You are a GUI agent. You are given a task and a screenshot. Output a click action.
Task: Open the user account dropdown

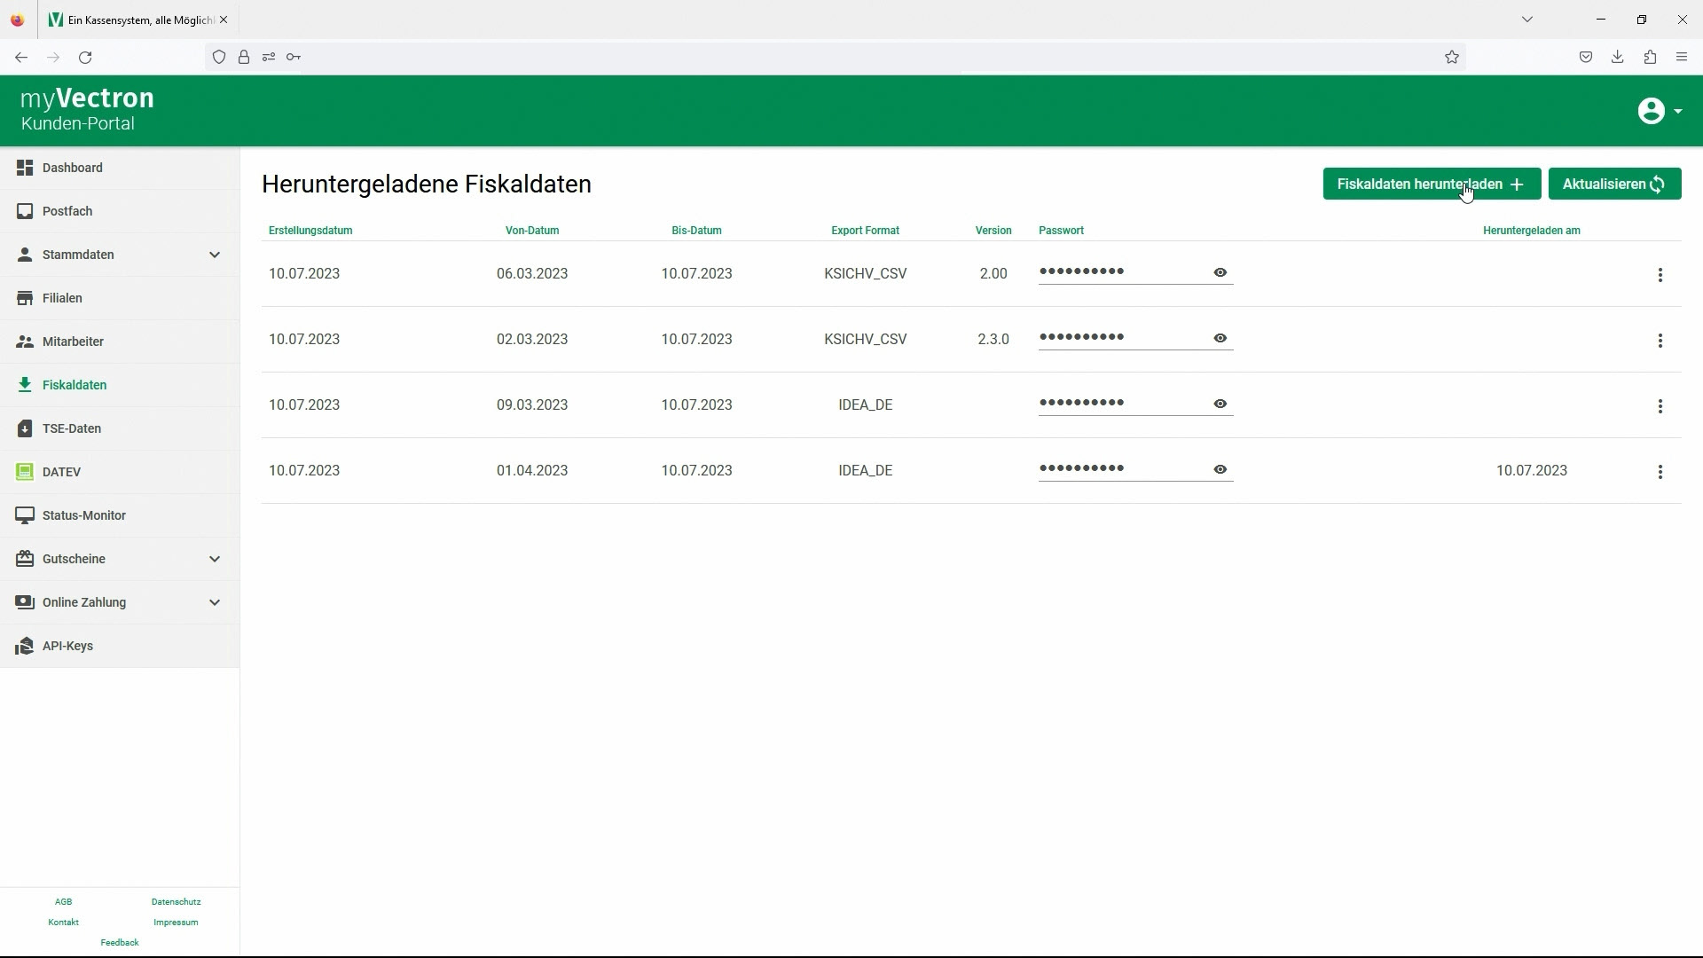coord(1659,111)
